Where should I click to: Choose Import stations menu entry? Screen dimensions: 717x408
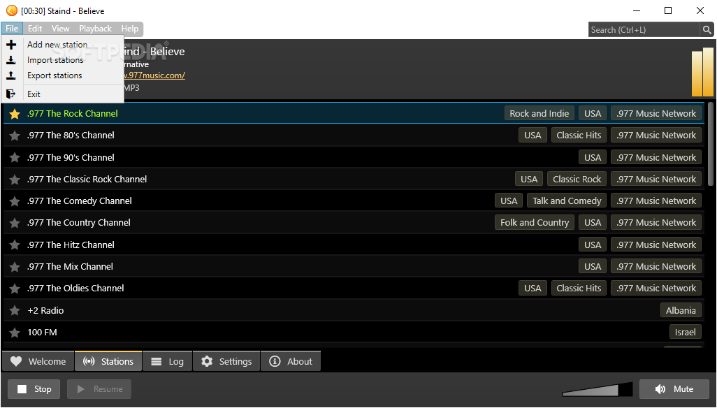click(63, 60)
